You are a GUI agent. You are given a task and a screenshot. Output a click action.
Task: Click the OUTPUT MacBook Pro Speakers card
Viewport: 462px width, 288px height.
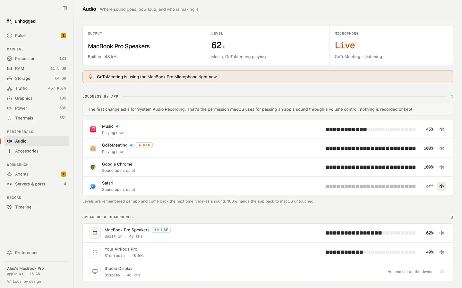[x=144, y=45]
